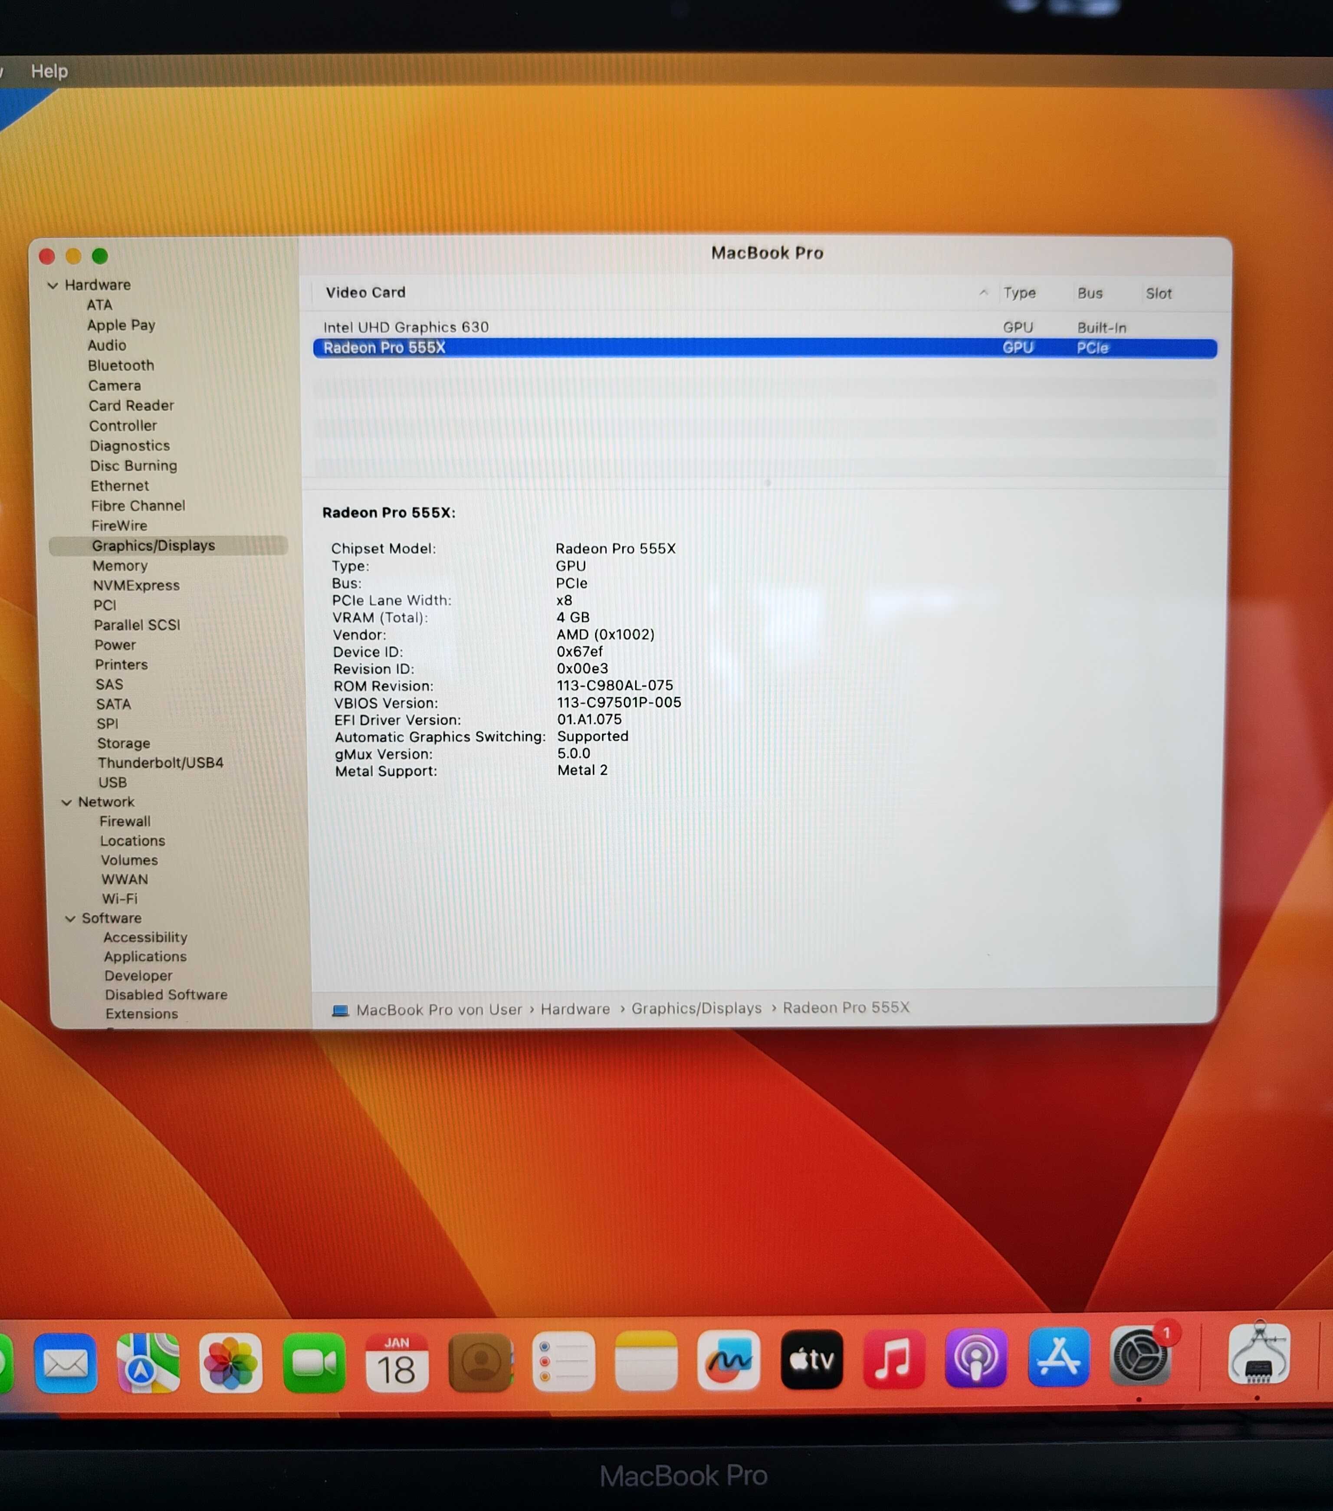Click Hardware in the path bar

tap(575, 1009)
